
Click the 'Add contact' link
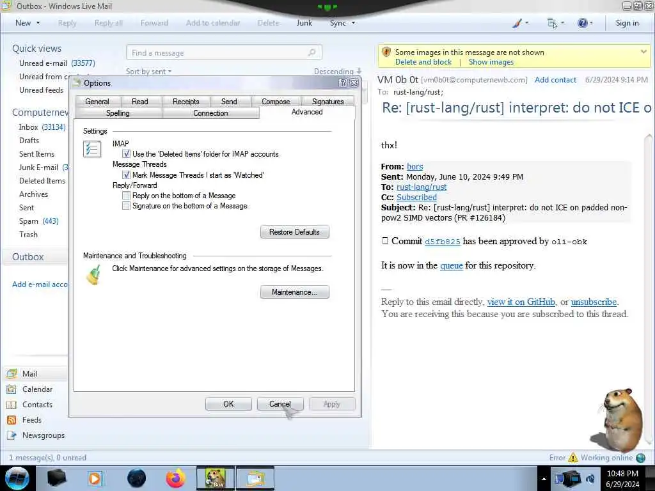pyautogui.click(x=555, y=80)
